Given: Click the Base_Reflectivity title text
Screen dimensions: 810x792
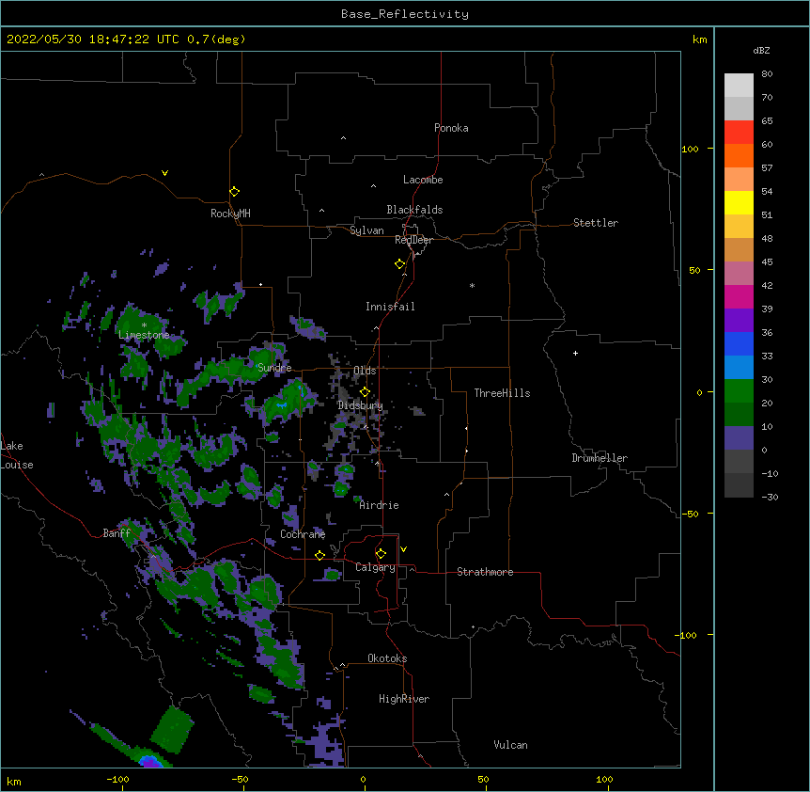Looking at the screenshot, I should 405,14.
